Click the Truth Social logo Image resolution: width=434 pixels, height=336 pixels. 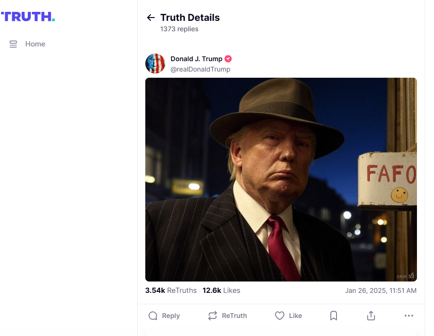(28, 17)
